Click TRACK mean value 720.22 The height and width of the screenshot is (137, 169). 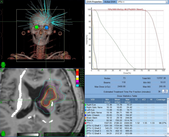[118, 120]
